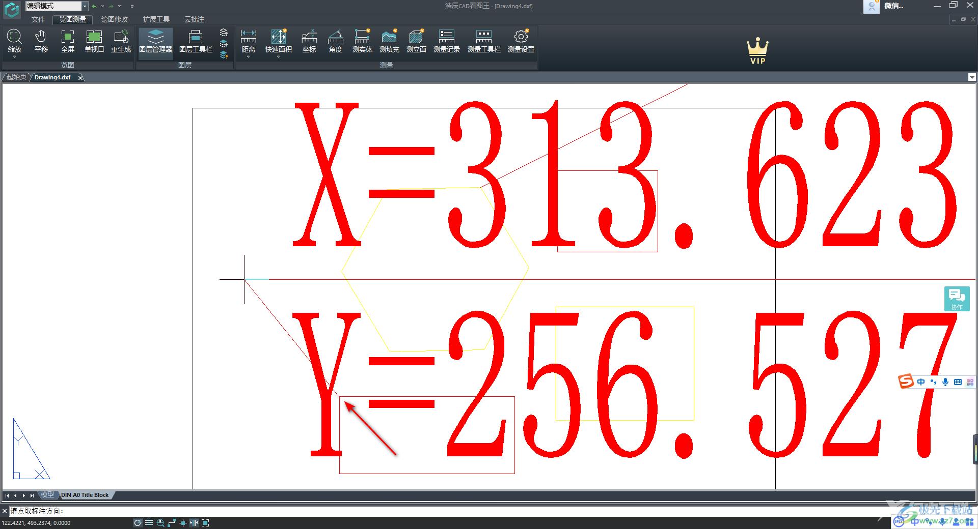Click the redo arrow in title bar

pos(111,6)
